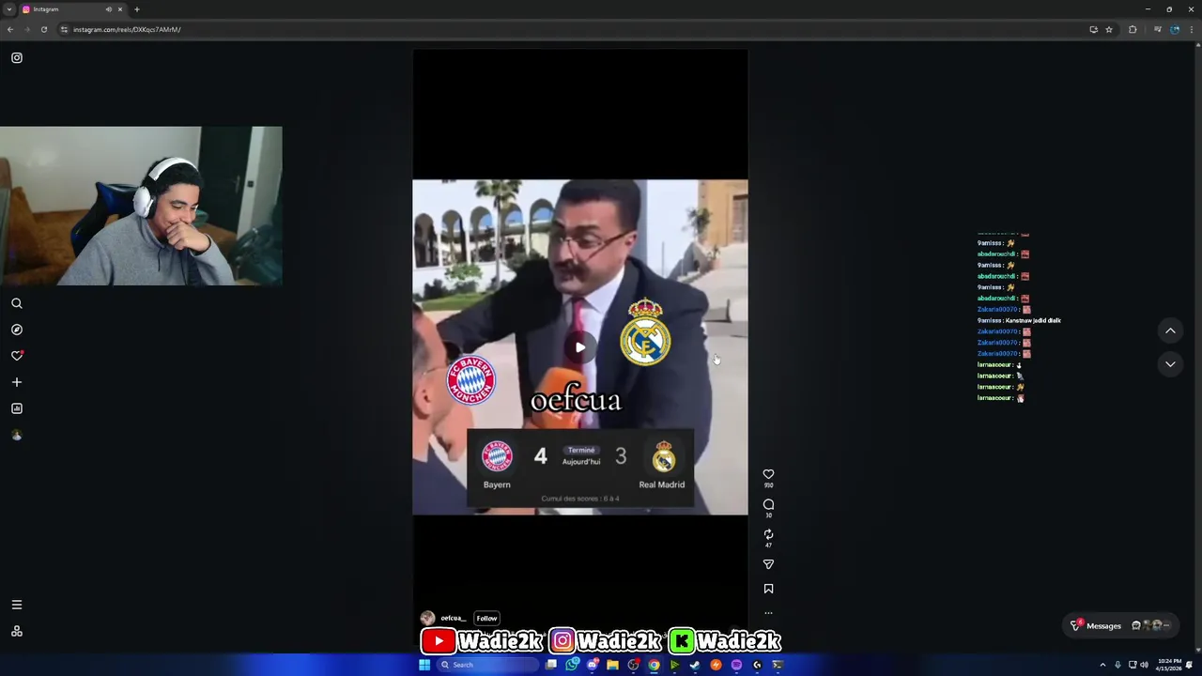Reload the Instagram page

(43, 29)
